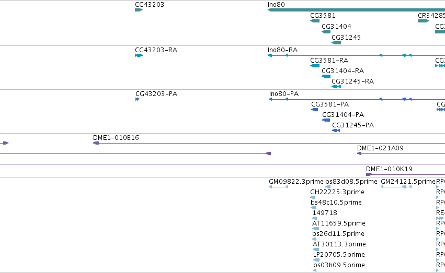Image resolution: width=445 pixels, height=273 pixels.
Task: Click the Ino80-RA transcript label
Action: 282,50
